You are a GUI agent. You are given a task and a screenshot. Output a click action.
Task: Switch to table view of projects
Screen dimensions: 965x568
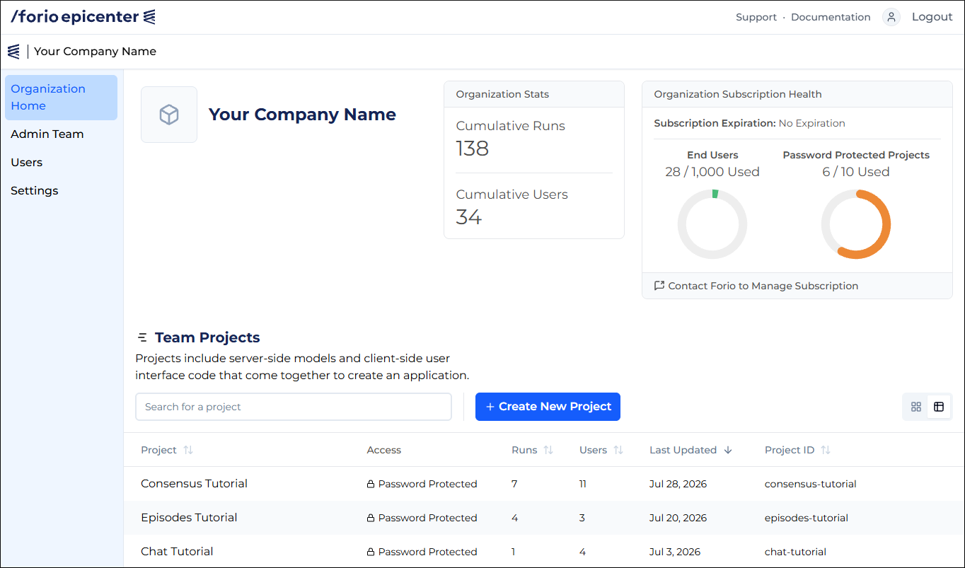[x=939, y=407]
